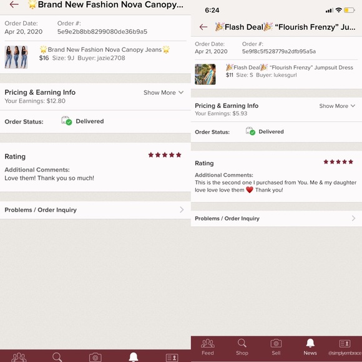The width and height of the screenshot is (362, 362).
Task: Select order number 5e9f8c5f528779a2dfb95a5a
Action: point(278,51)
